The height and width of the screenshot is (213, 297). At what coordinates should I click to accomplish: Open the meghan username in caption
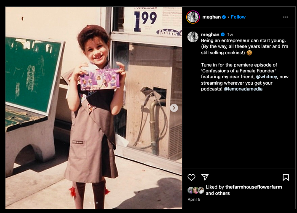(210, 35)
